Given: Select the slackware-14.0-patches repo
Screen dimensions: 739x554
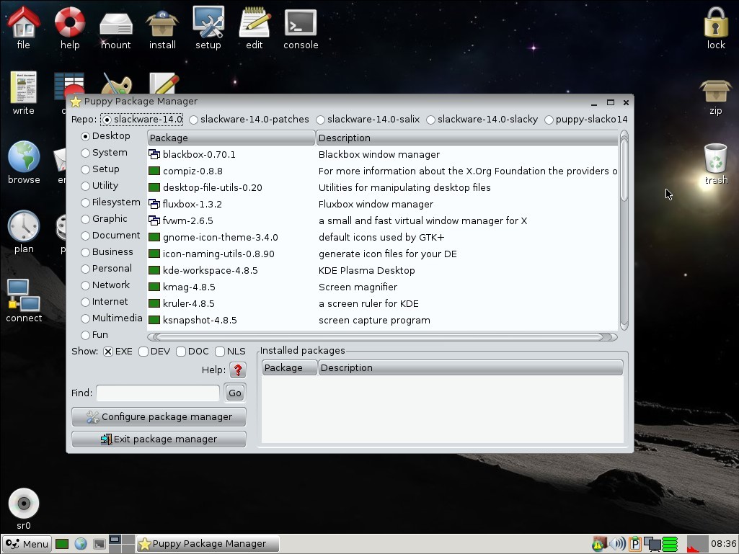Looking at the screenshot, I should (249, 120).
